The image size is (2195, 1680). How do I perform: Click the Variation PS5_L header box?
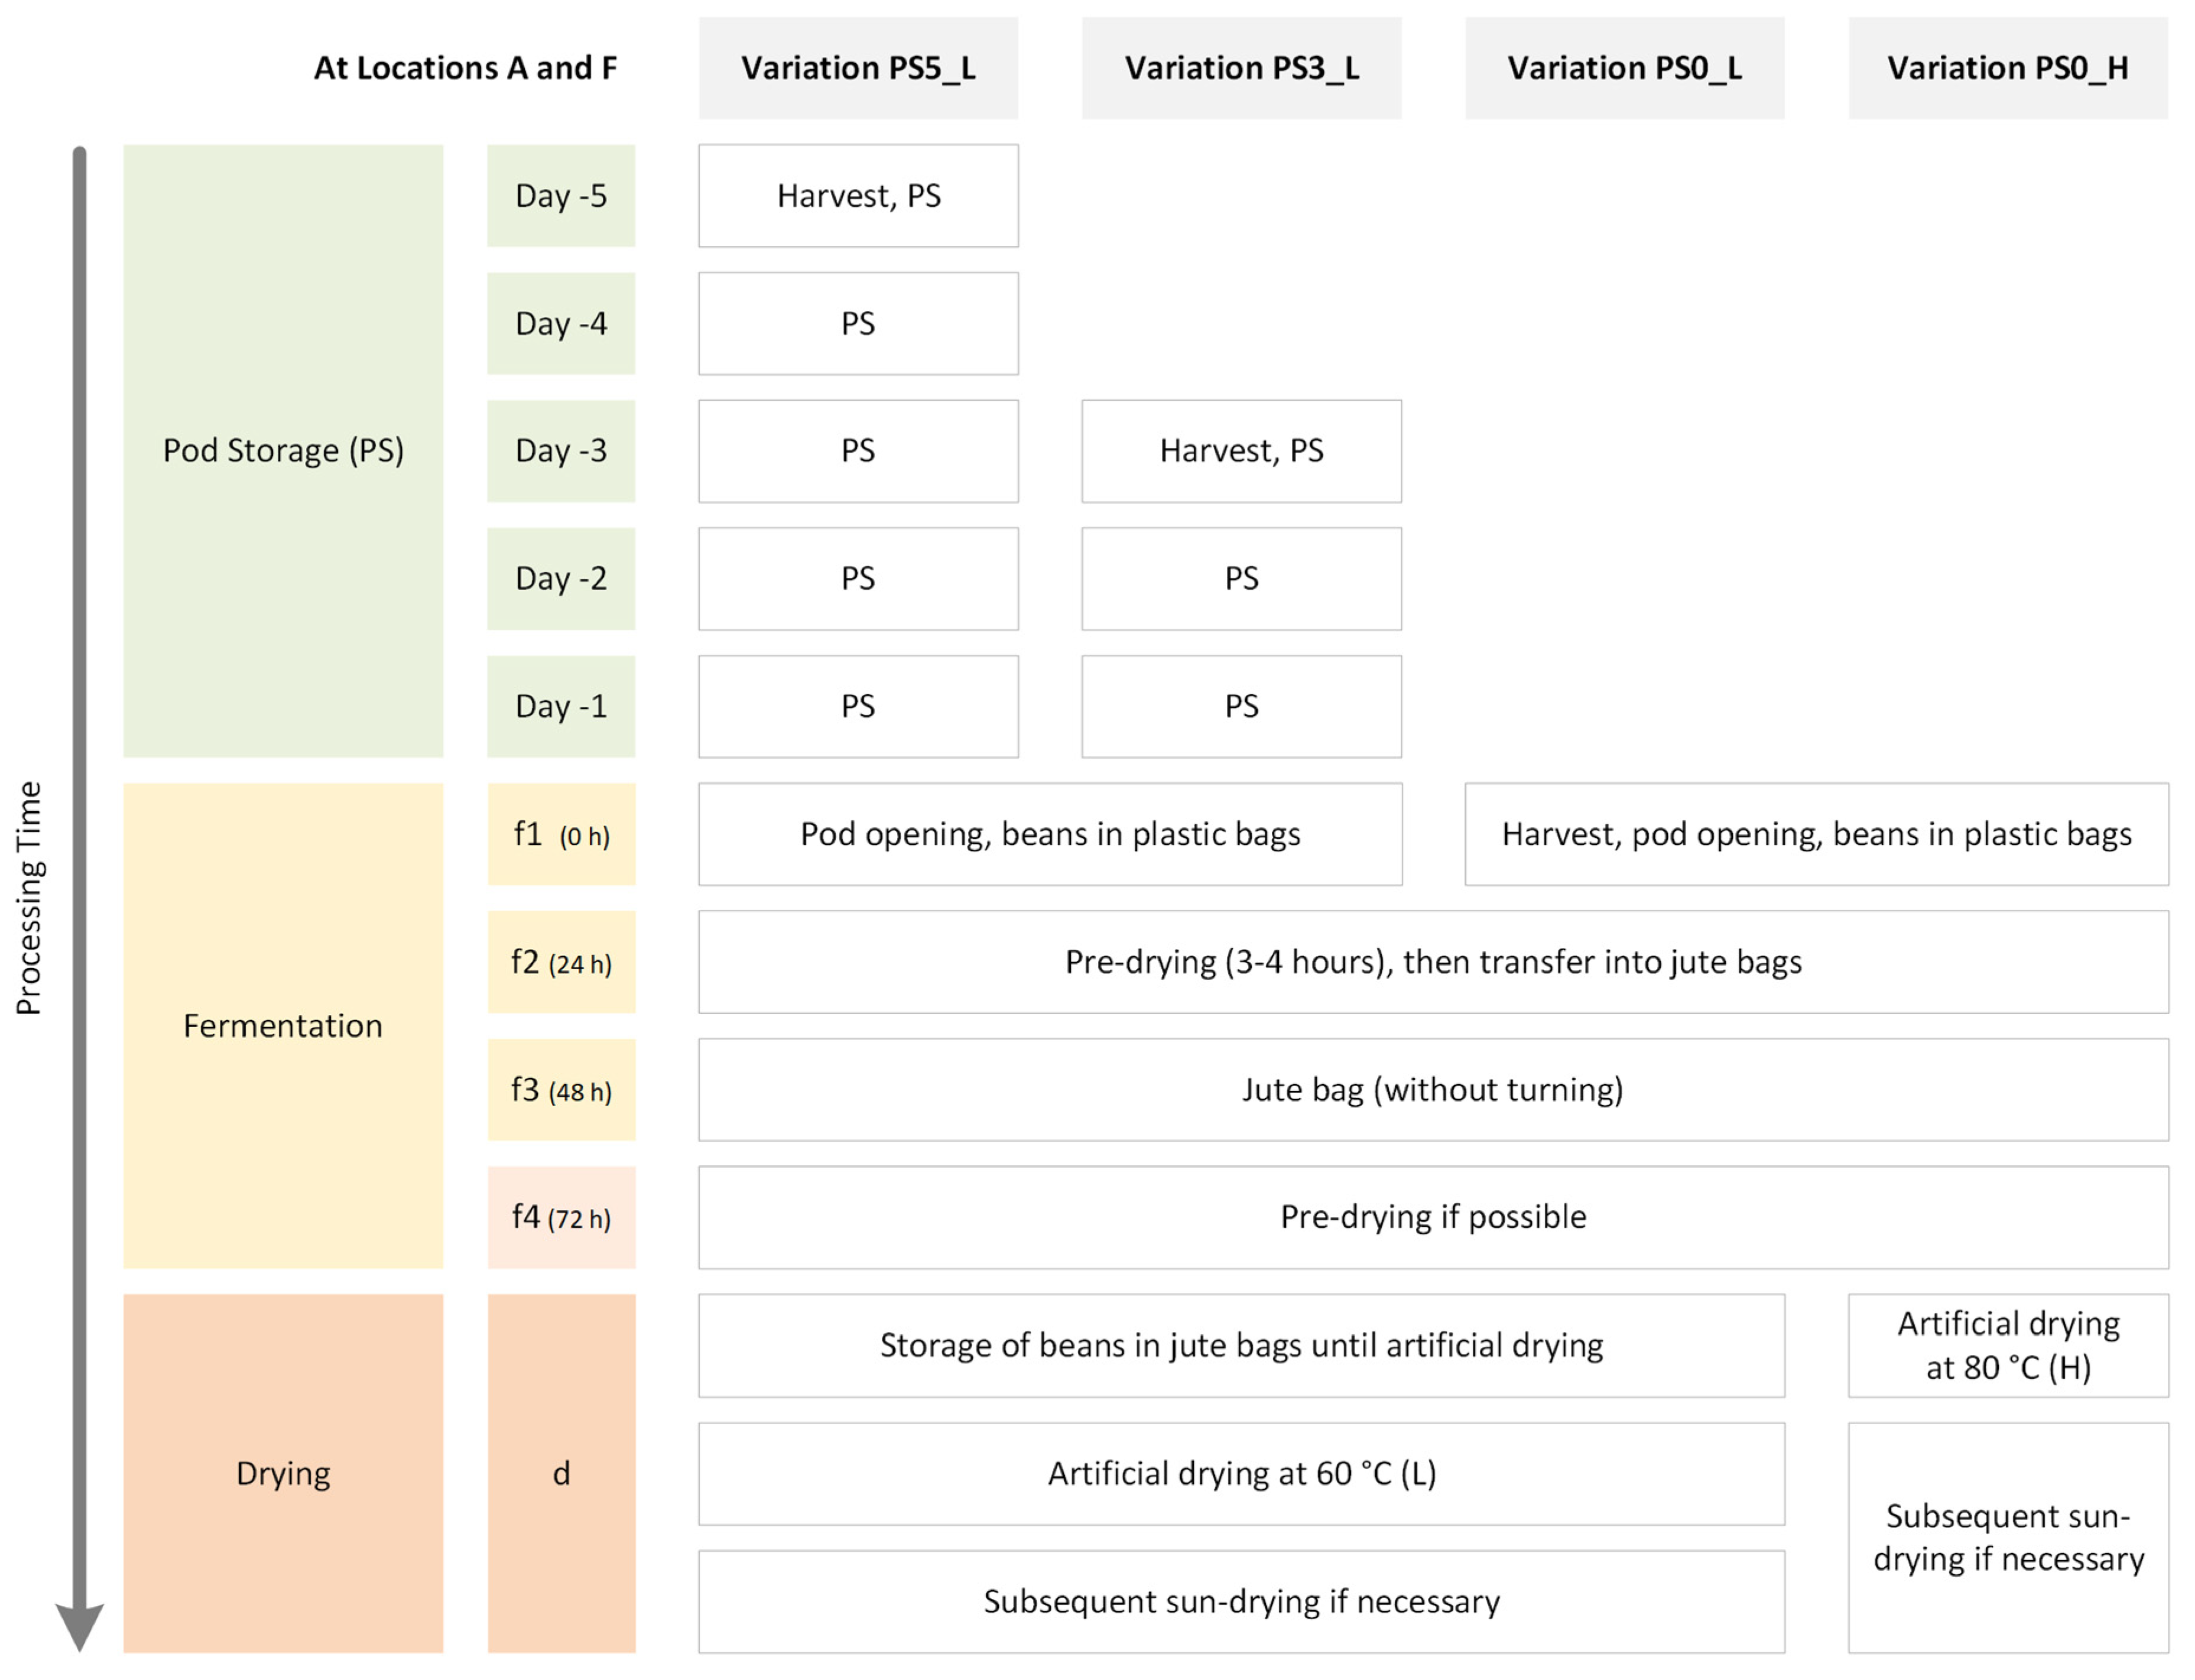[x=858, y=68]
